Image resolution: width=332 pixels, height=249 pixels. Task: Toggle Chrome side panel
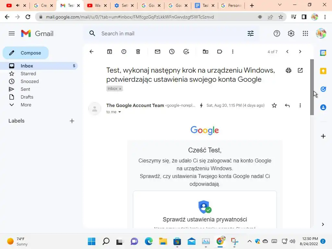(304, 17)
